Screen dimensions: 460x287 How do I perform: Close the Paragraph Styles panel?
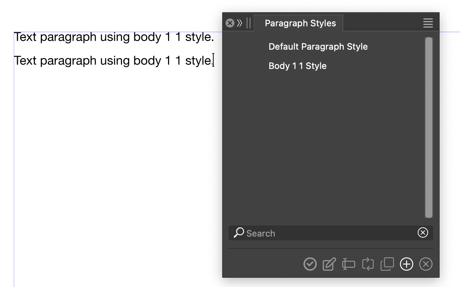(230, 23)
